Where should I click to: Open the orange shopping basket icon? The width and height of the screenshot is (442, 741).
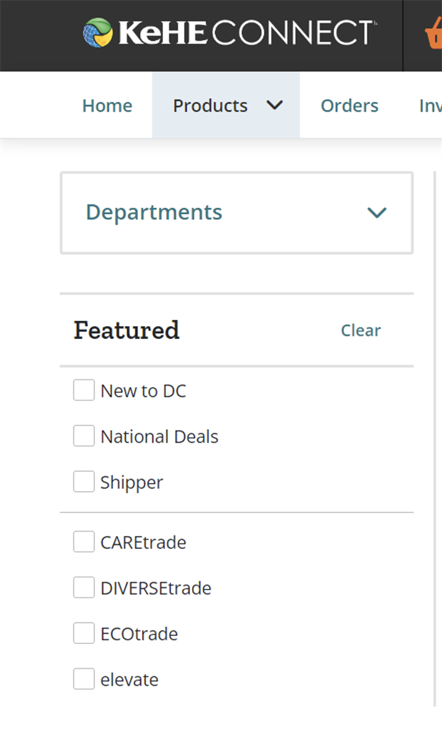tap(433, 35)
